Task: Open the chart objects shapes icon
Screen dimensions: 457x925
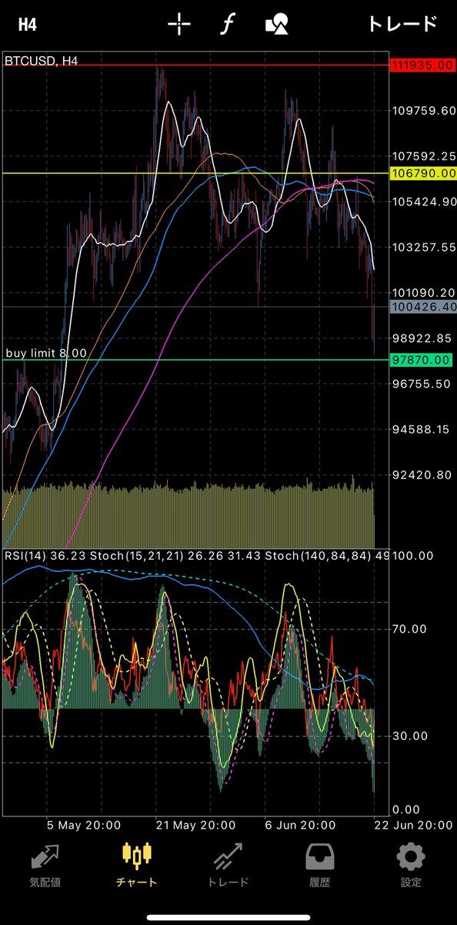Action: coord(277,24)
